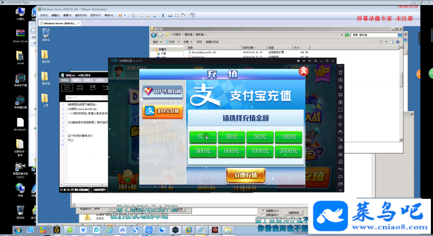Viewport: 433px width, 236px height.
Task: Open VMware 文件(F) menu
Action: point(44,16)
